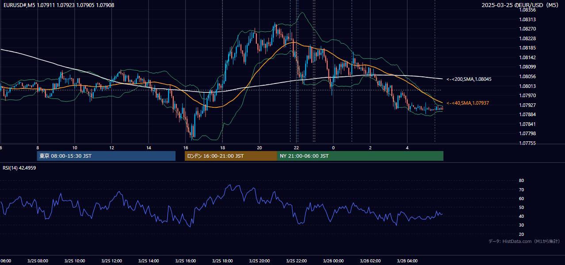
Task: Click hour label 14 under the price chart
Action: [x=149, y=148]
